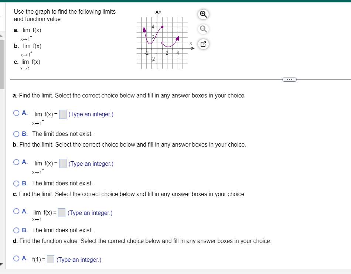This screenshot has width=351, height=274.
Task: Click 'b. Find the limit' instruction text
Action: (x=129, y=145)
